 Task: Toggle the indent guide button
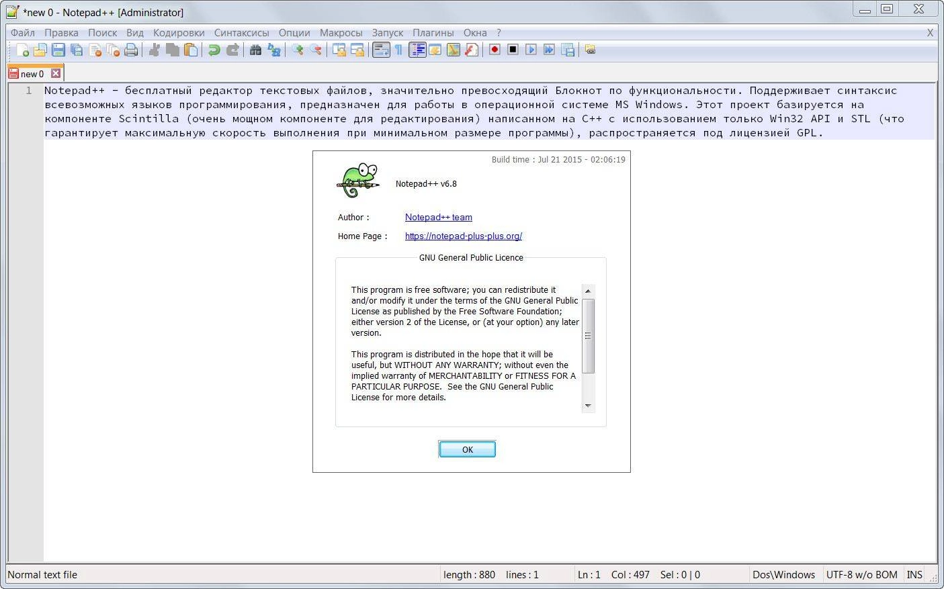417,50
